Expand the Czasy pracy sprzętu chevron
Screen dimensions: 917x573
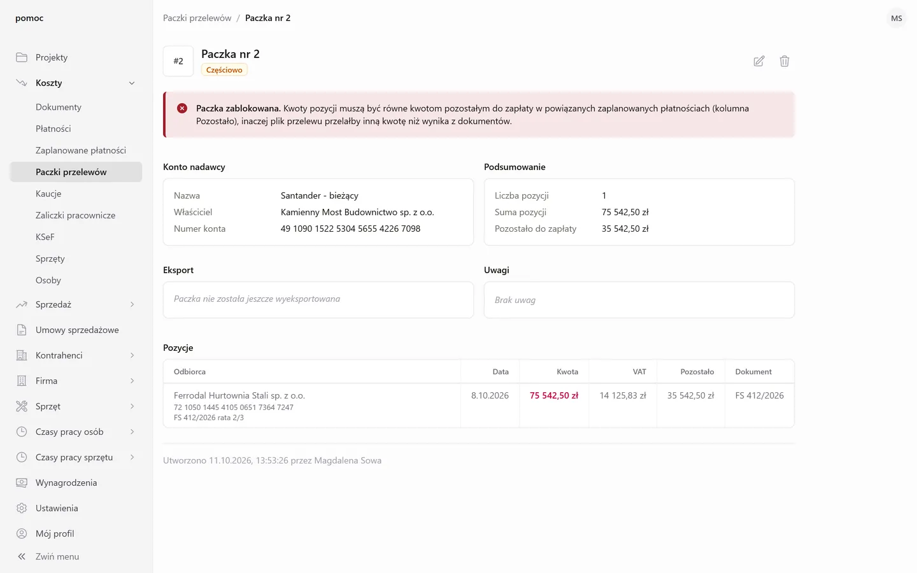coord(132,457)
